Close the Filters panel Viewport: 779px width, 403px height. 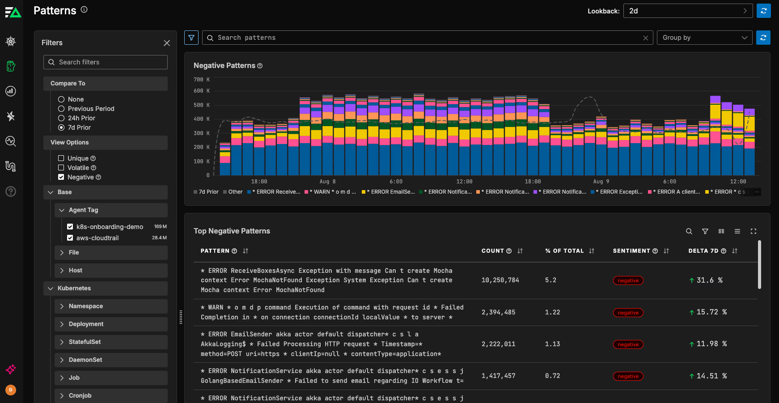coord(167,43)
